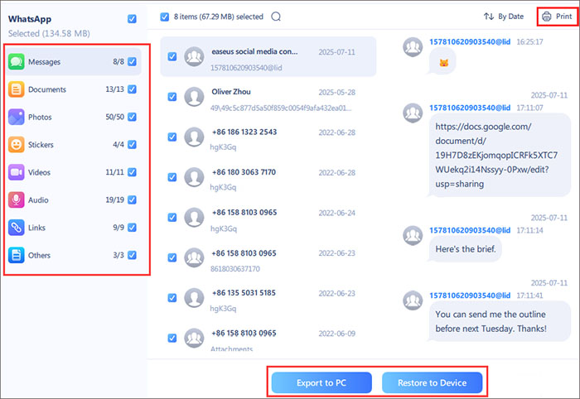Uncheck checkbox for 2022-06-09 conversation
580x399 pixels.
pyautogui.click(x=172, y=338)
